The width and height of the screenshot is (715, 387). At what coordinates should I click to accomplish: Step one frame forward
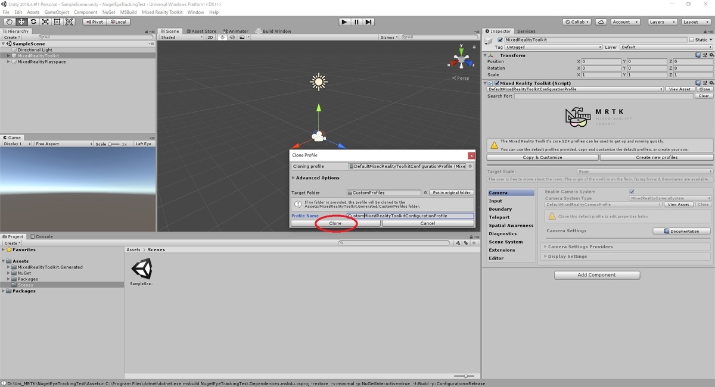click(369, 21)
